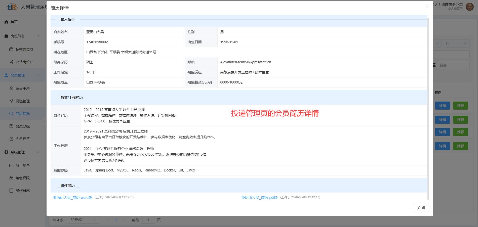Click the 共 4 条 total count text
The width and height of the screenshot is (478, 227).
click(58, 220)
